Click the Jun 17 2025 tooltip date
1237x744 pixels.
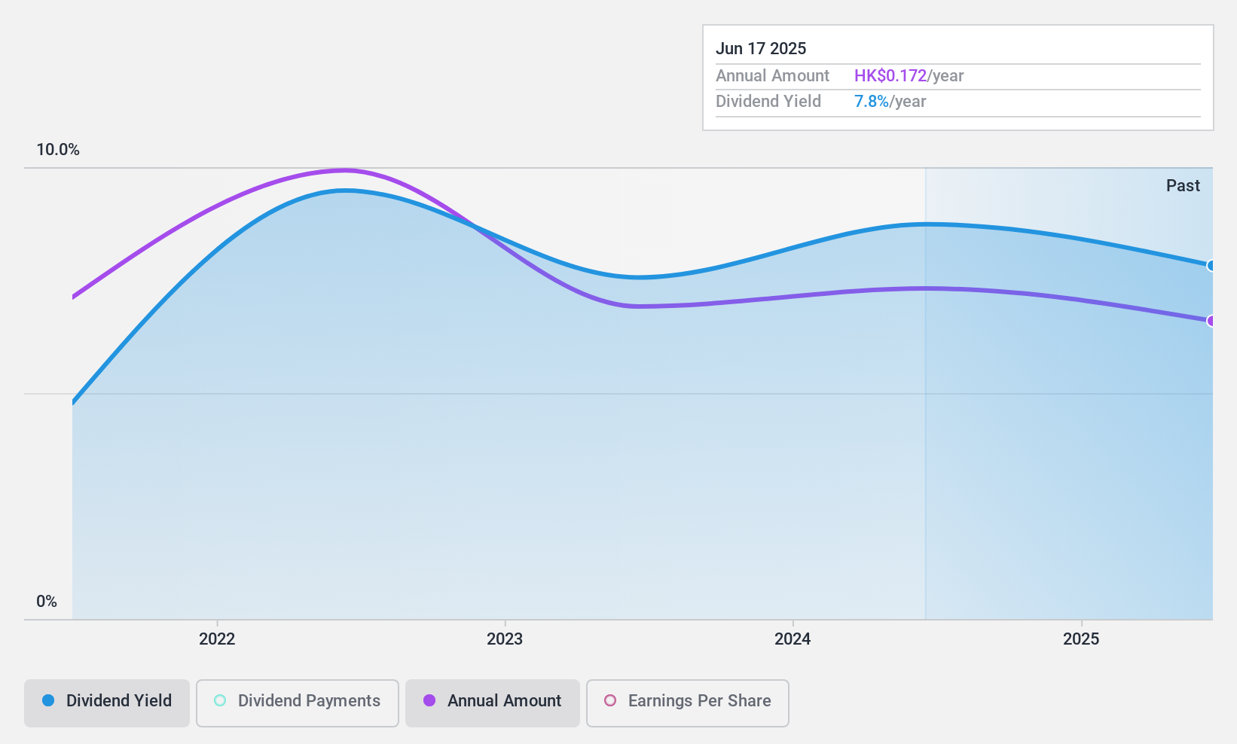coord(761,49)
